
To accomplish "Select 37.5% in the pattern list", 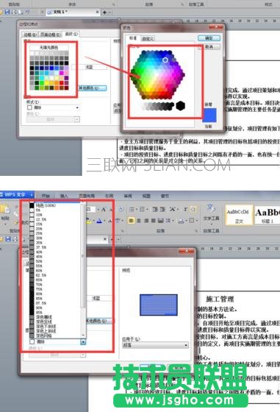I will [x=55, y=247].
